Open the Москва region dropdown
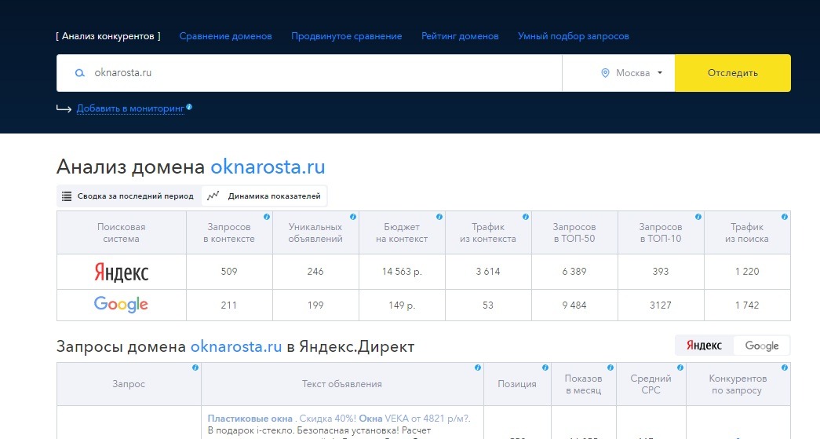This screenshot has width=820, height=439. pos(632,73)
